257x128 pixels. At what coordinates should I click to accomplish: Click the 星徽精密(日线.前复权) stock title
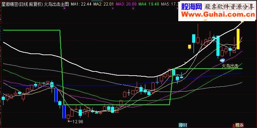22,4
